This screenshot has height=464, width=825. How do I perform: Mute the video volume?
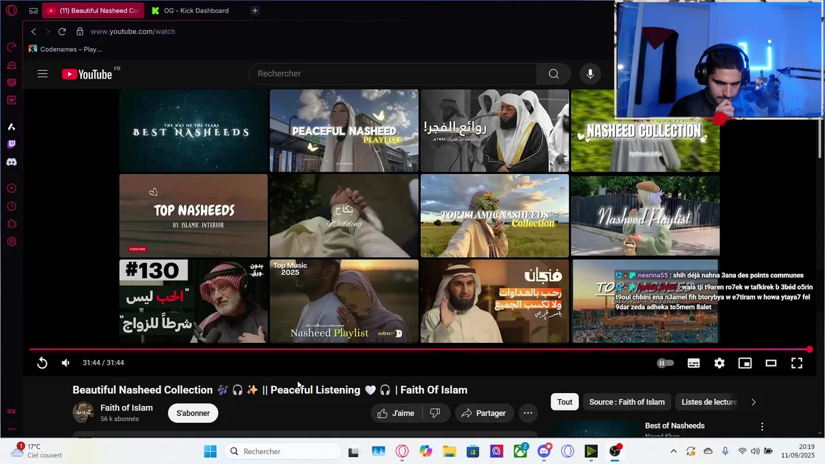(x=65, y=363)
